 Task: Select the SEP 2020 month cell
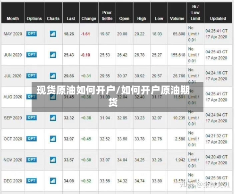tap(13, 118)
